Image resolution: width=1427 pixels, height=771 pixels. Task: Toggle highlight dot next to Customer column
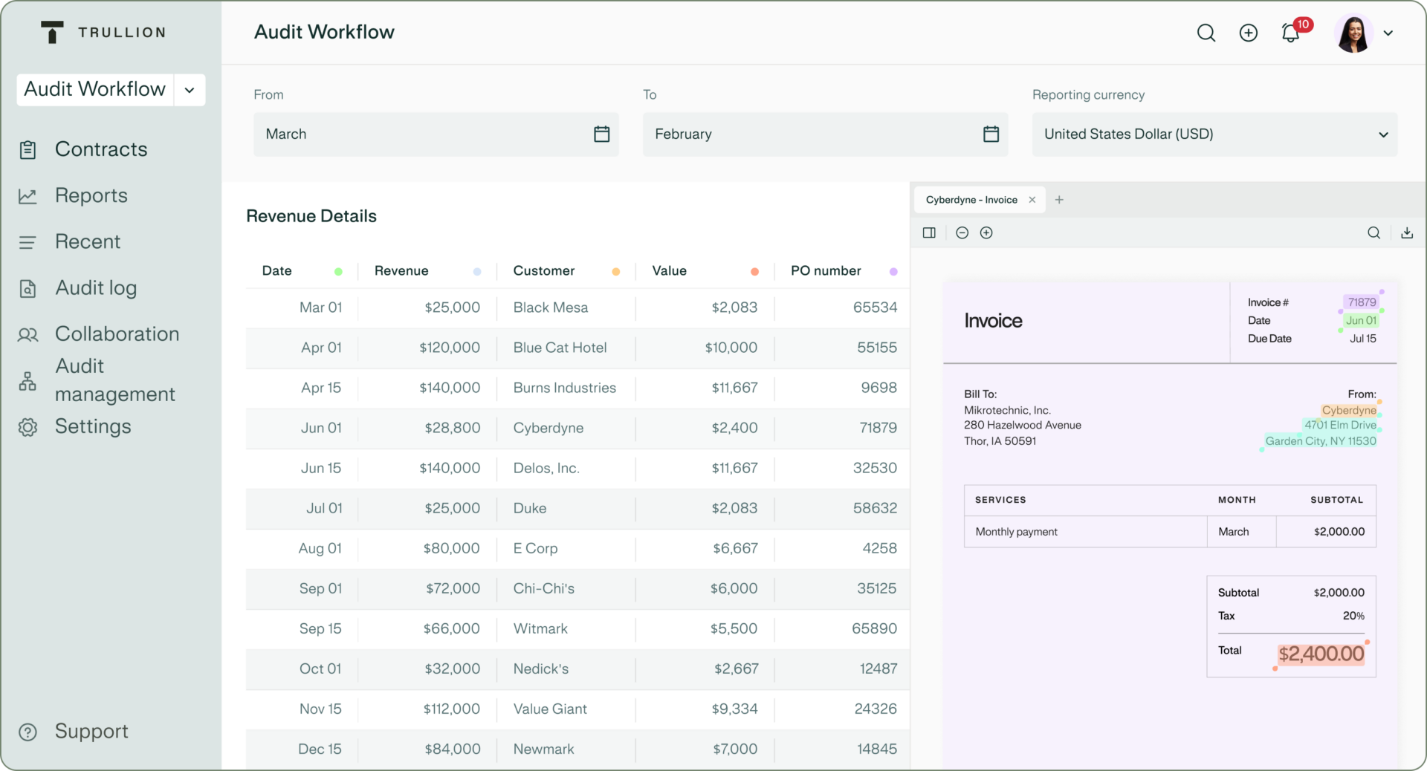[x=615, y=272]
